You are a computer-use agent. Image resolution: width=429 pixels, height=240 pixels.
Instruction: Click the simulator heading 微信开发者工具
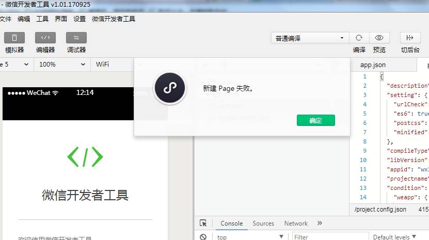point(85,195)
